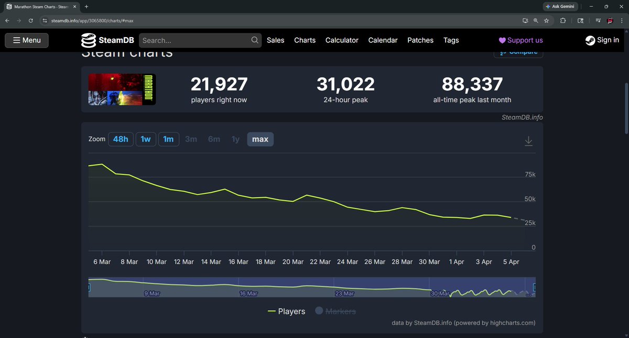Click the search magnifier icon
Screen dimensions: 629x338
(x=255, y=40)
